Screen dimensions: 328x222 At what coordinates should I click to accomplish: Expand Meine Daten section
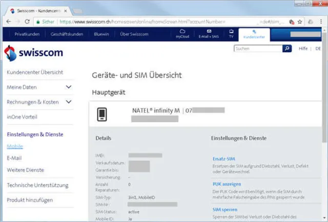(69, 87)
